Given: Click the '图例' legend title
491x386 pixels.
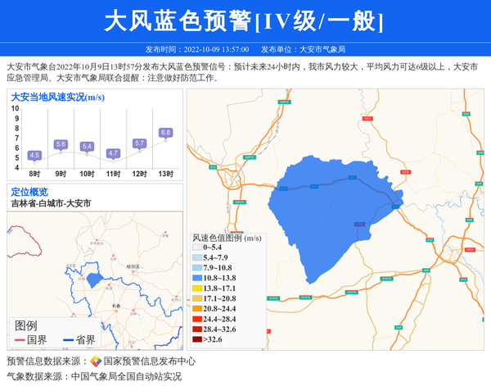Looking at the screenshot, I should pyautogui.click(x=26, y=326).
